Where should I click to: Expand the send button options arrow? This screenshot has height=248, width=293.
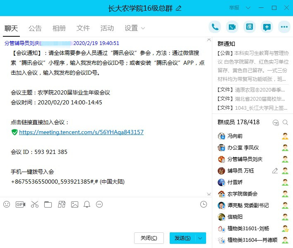200,238
